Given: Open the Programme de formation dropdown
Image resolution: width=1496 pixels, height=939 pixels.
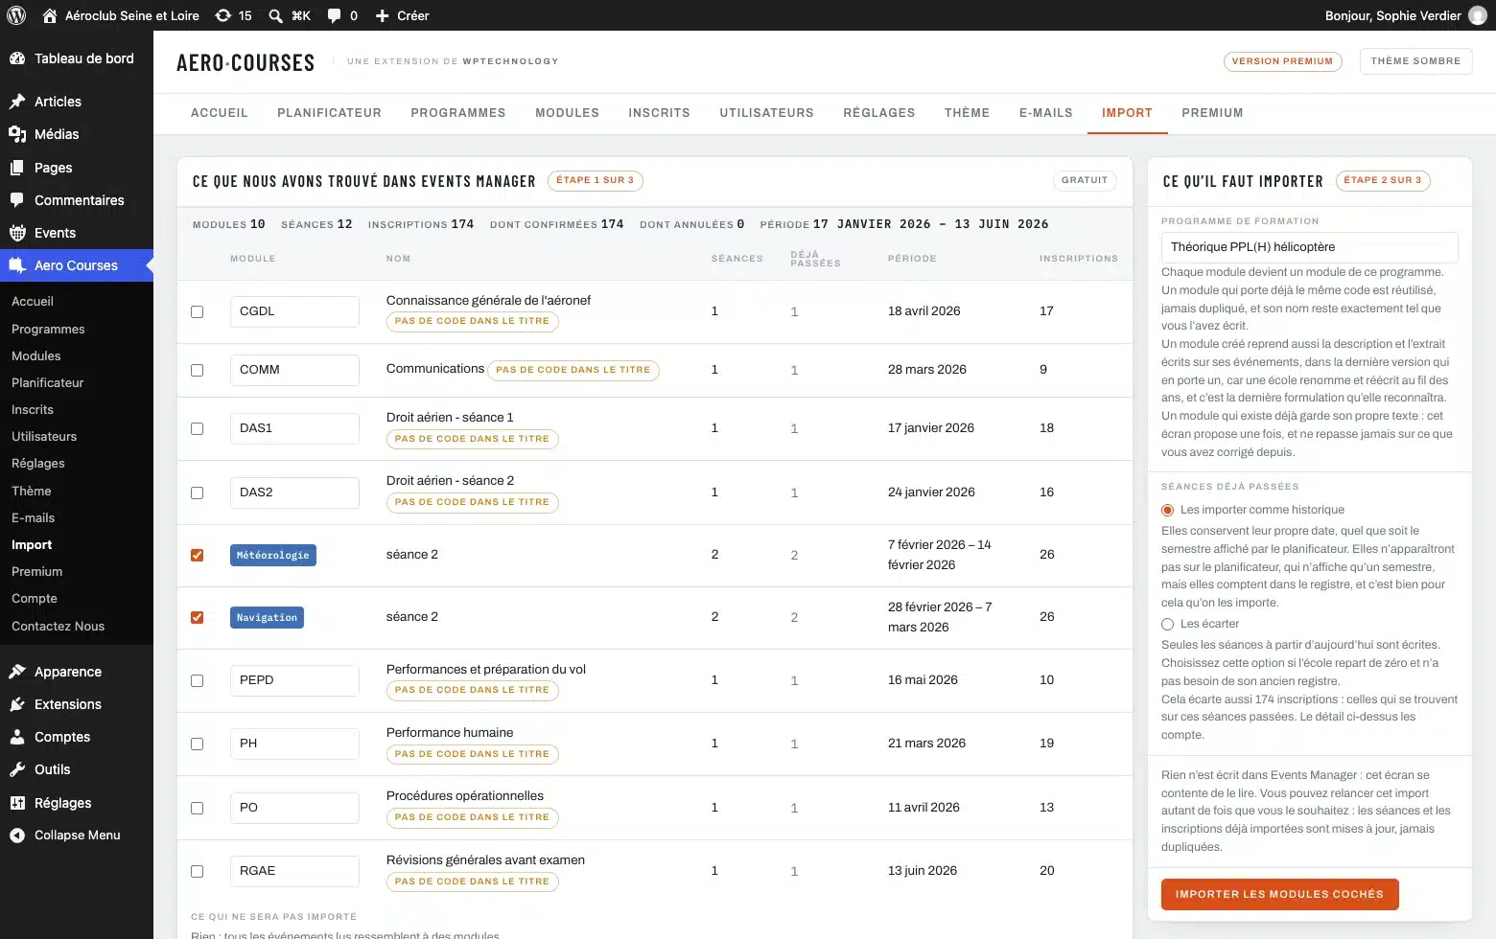Looking at the screenshot, I should [1310, 247].
